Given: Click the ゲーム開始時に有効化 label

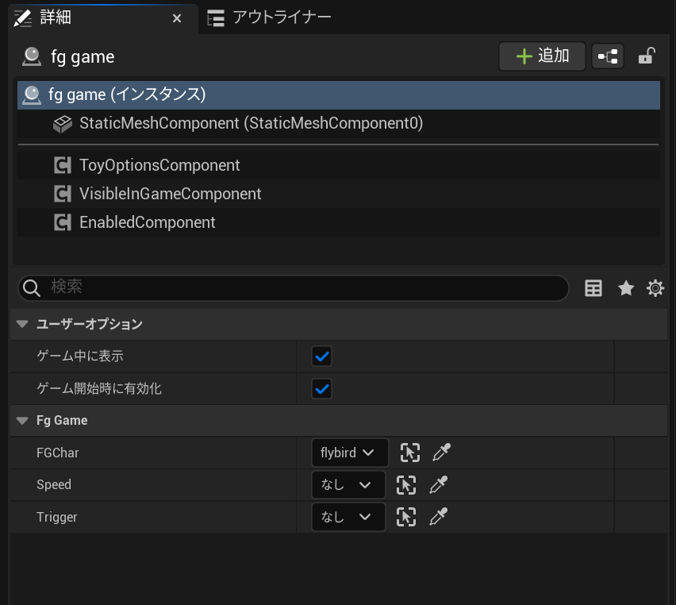Looking at the screenshot, I should click(99, 388).
